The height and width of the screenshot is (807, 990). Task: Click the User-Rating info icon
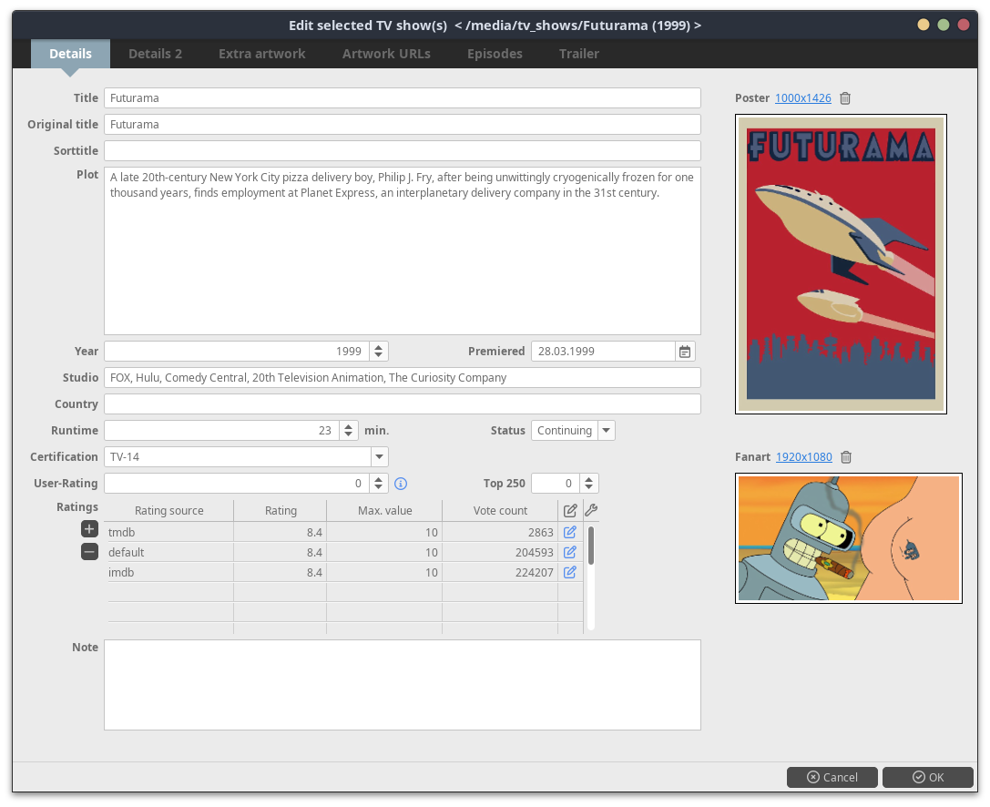[x=400, y=484]
